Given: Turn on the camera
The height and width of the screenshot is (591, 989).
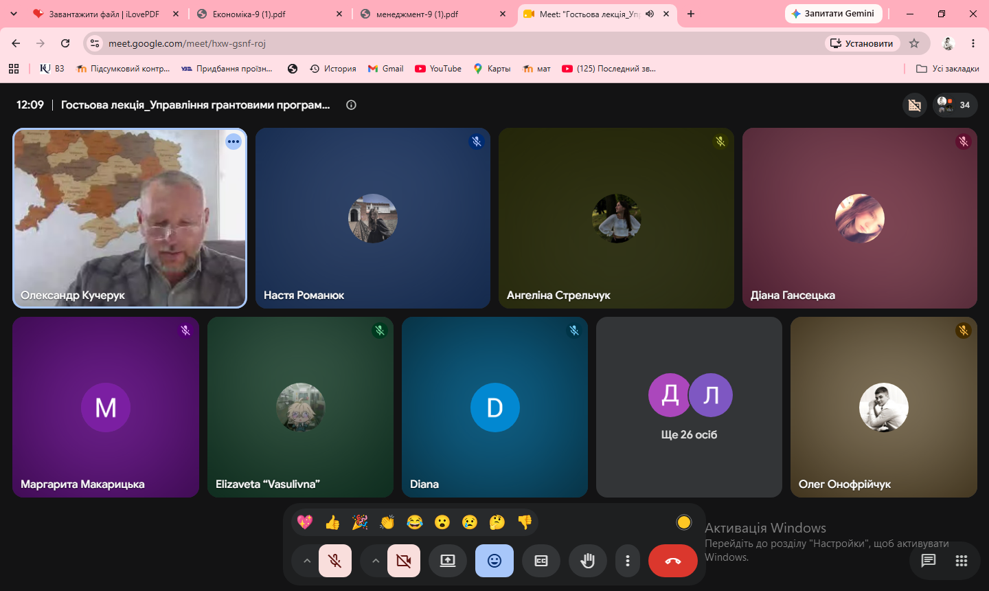Looking at the screenshot, I should pos(404,561).
